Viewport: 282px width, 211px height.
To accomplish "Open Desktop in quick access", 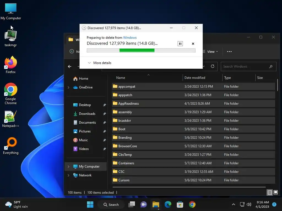I will pos(82,105).
